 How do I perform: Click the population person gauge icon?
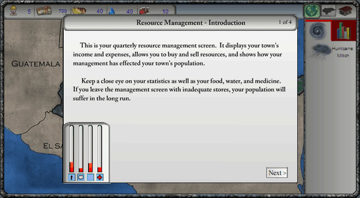point(72,177)
